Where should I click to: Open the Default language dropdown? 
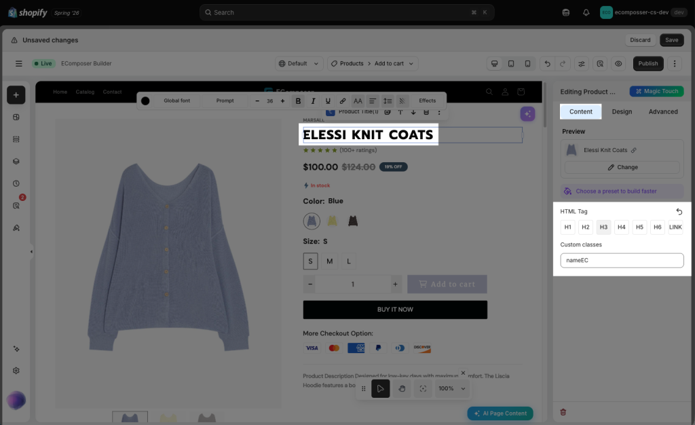(x=299, y=64)
